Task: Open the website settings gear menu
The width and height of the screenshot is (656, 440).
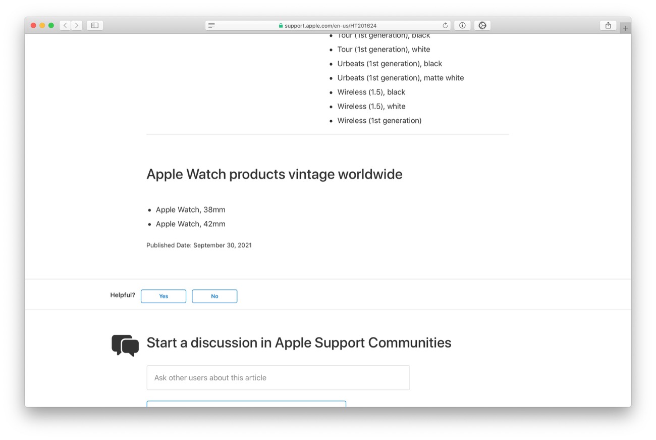Action: pos(482,25)
